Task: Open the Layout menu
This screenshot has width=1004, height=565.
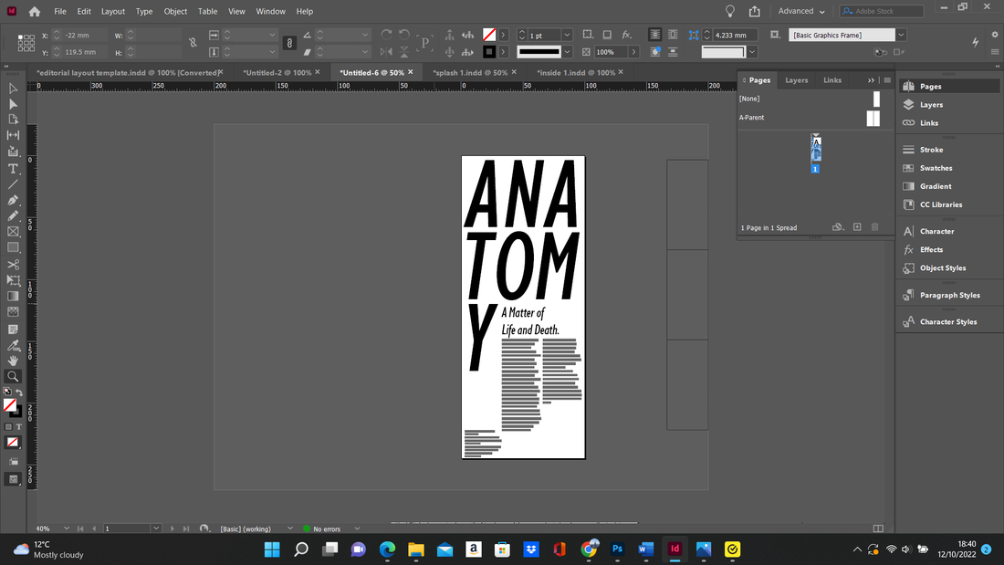Action: pyautogui.click(x=112, y=12)
